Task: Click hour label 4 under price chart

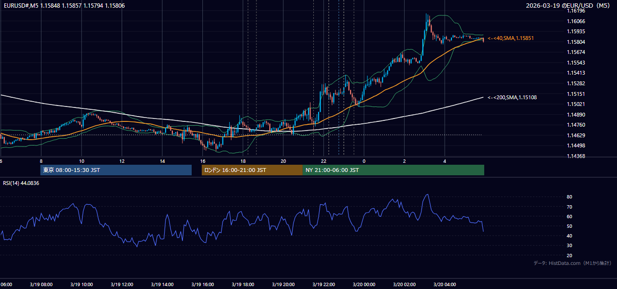Action: [x=445, y=161]
